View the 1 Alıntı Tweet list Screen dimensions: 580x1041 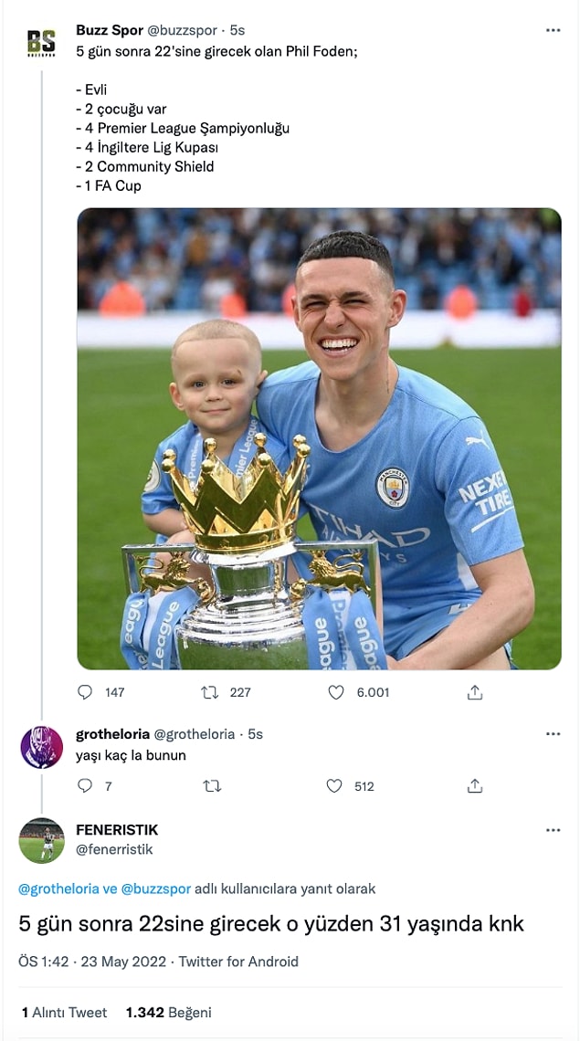[64, 1013]
